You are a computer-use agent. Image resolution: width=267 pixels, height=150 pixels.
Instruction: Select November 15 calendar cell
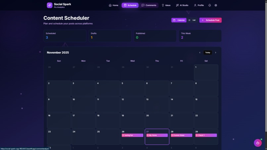pos(206,105)
